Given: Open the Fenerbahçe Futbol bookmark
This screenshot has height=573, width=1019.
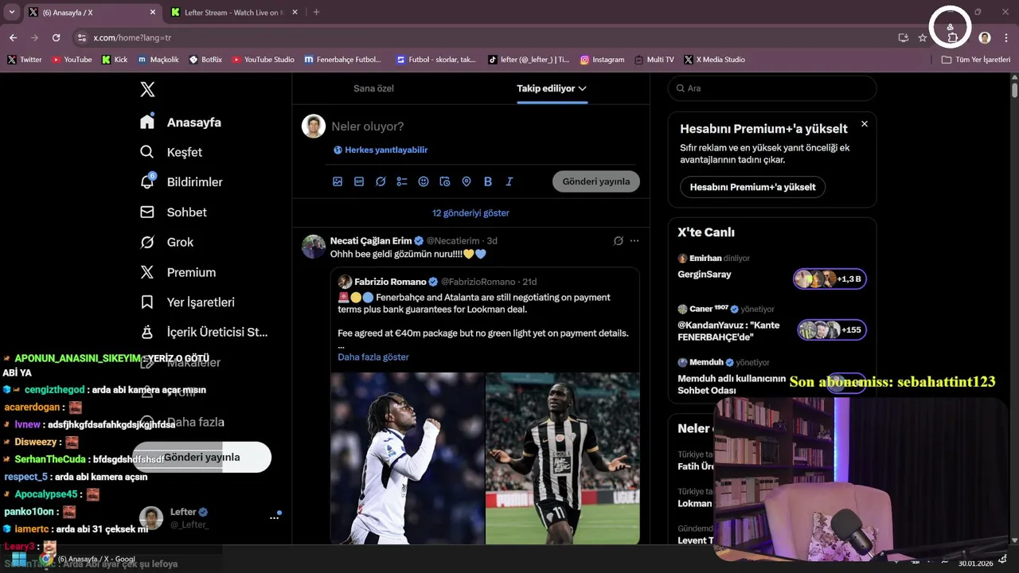Looking at the screenshot, I should tap(343, 60).
